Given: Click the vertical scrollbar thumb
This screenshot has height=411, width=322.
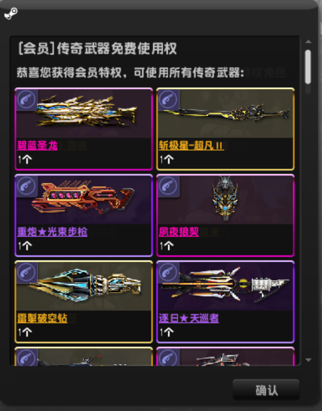Looking at the screenshot, I should [308, 67].
